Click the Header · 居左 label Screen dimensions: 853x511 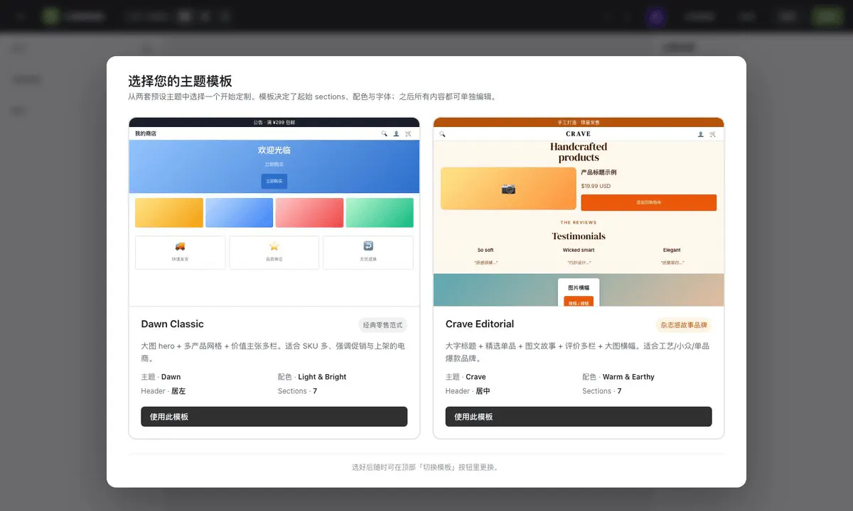click(163, 391)
